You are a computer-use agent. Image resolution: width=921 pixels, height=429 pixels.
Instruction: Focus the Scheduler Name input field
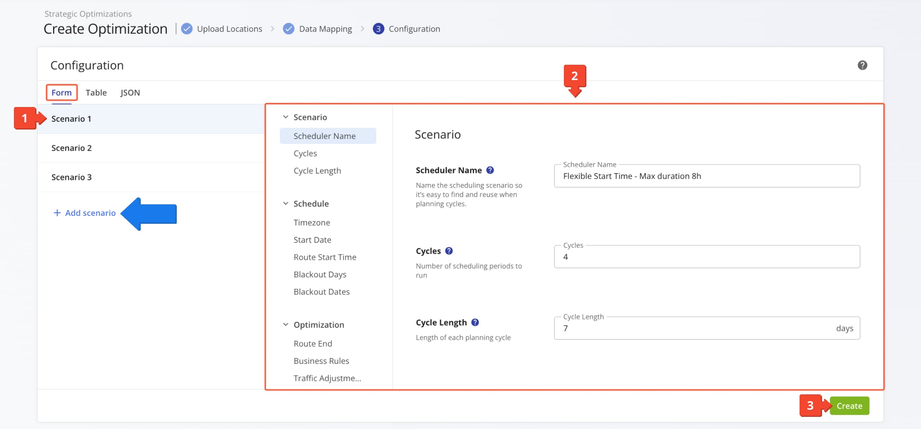pyautogui.click(x=707, y=176)
